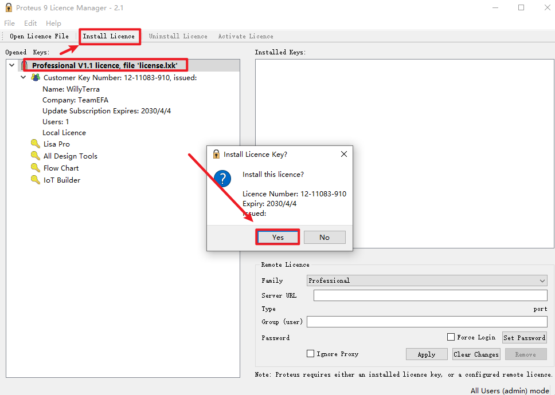Click the Lisa Pro key icon
The width and height of the screenshot is (555, 395).
(x=35, y=144)
